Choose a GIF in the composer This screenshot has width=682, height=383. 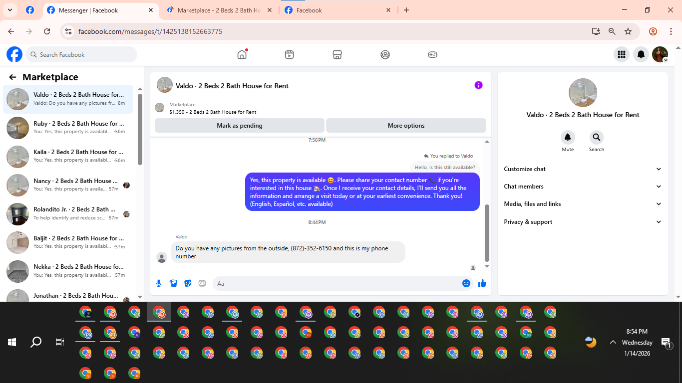pos(202,283)
